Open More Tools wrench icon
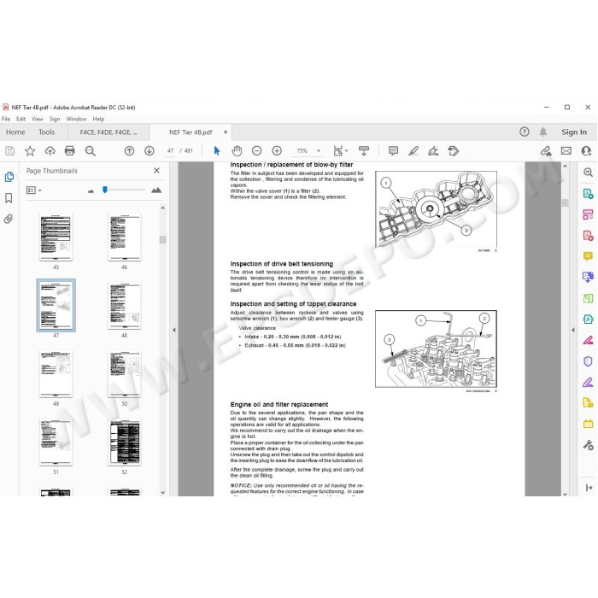Image resolution: width=598 pixels, height=598 pixels. click(x=588, y=445)
